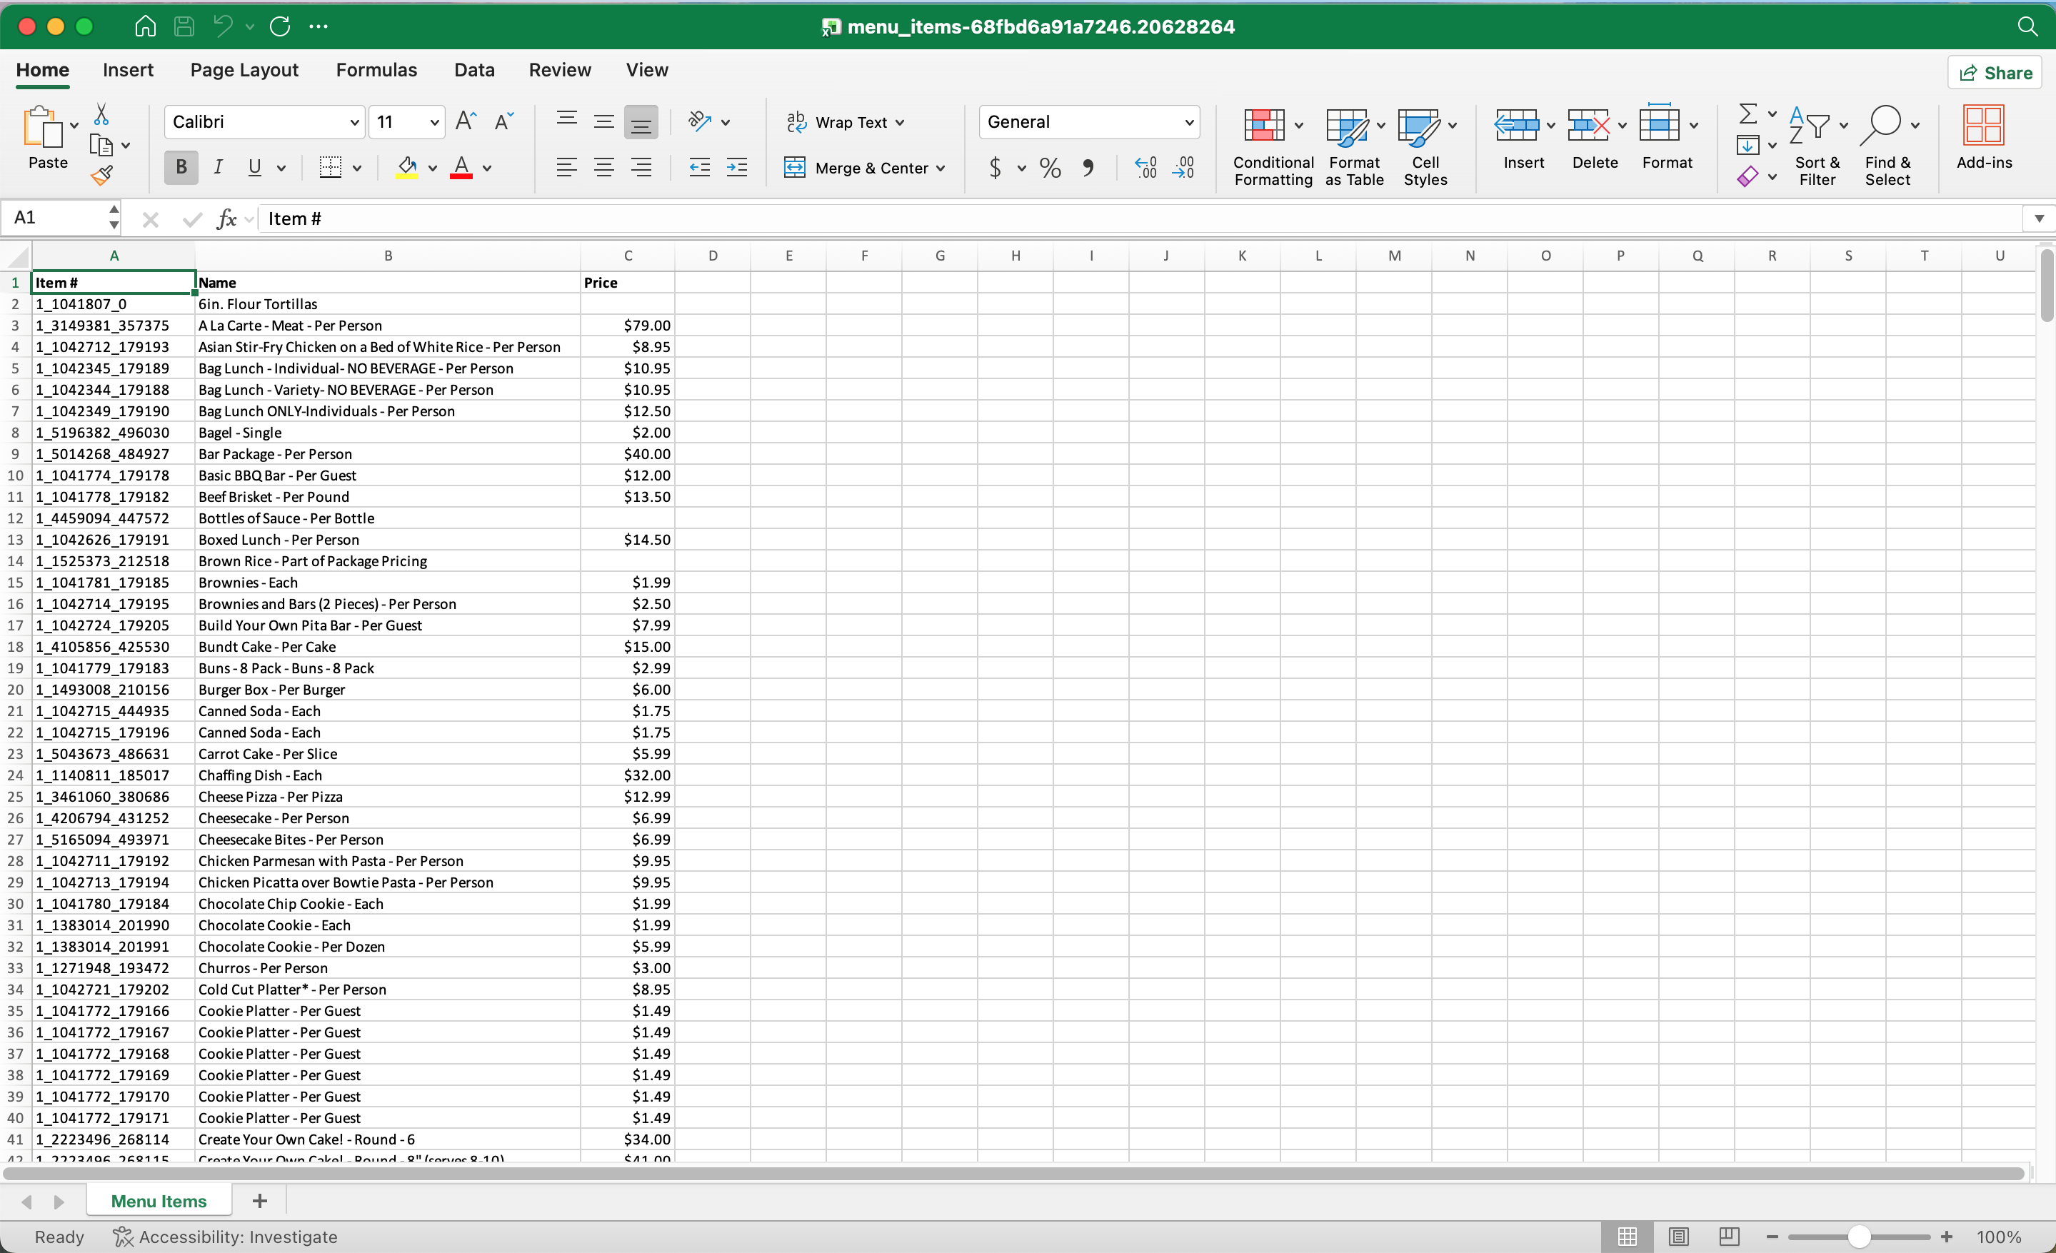
Task: Apply Percent Style number format
Action: coord(1050,168)
